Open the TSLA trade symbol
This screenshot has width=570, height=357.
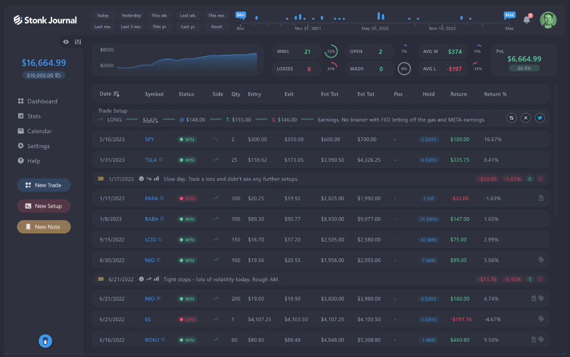click(151, 160)
